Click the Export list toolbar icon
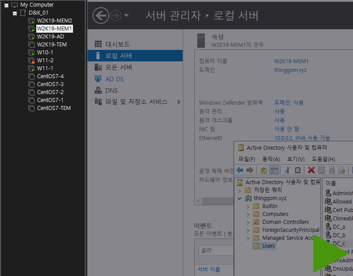Screen dimensions: 353x276 342,170
